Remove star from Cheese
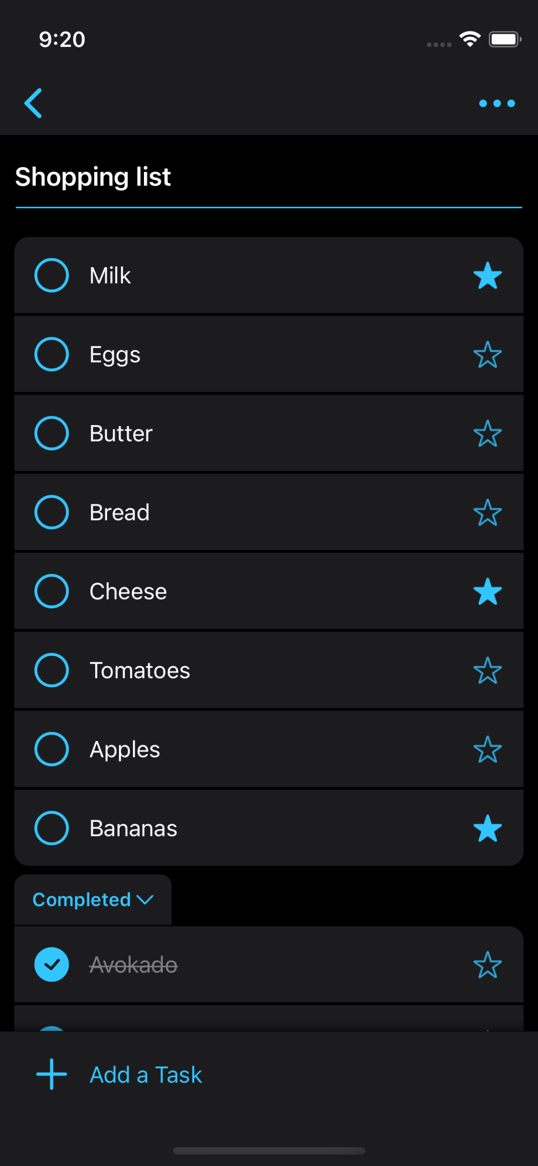The height and width of the screenshot is (1166, 538). [487, 591]
